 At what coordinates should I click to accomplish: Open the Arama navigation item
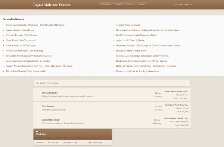pos(130,4)
